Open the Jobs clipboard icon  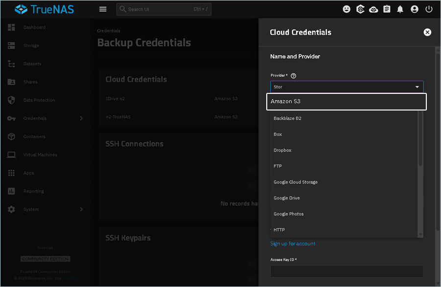click(387, 9)
